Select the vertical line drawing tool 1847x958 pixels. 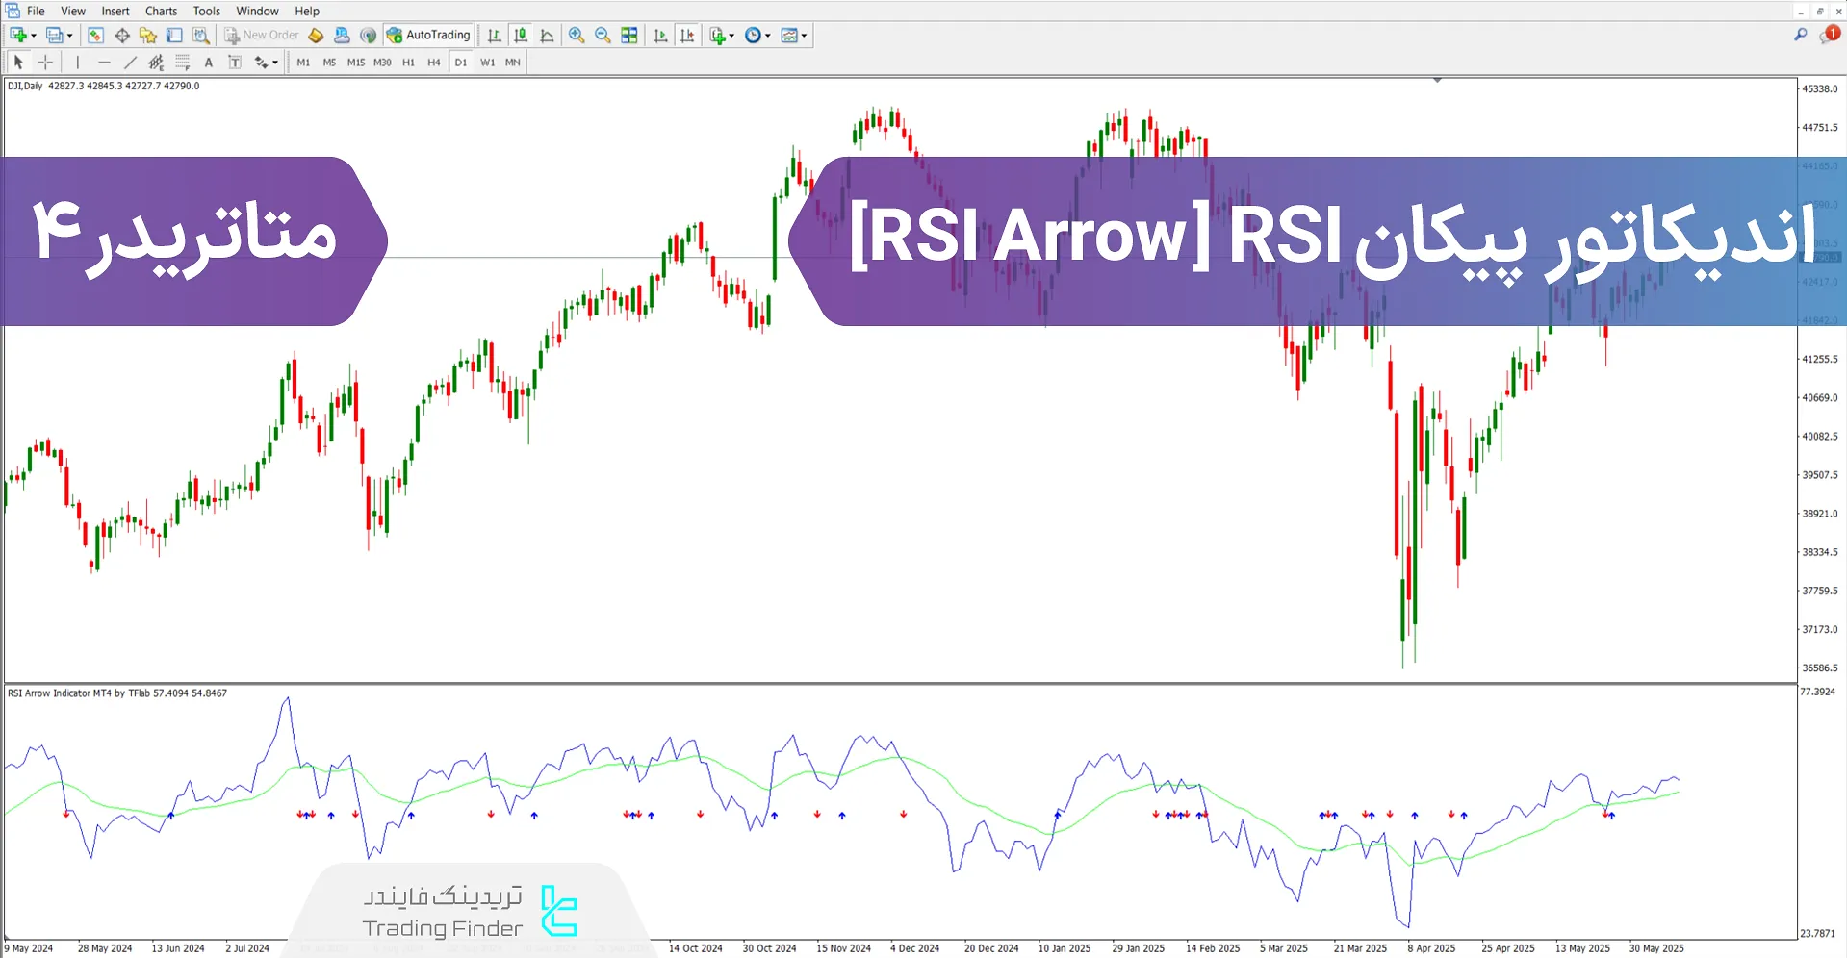[77, 62]
